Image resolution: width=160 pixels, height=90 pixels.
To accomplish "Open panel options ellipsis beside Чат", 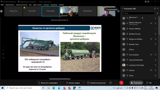I will [x=156, y=83].
